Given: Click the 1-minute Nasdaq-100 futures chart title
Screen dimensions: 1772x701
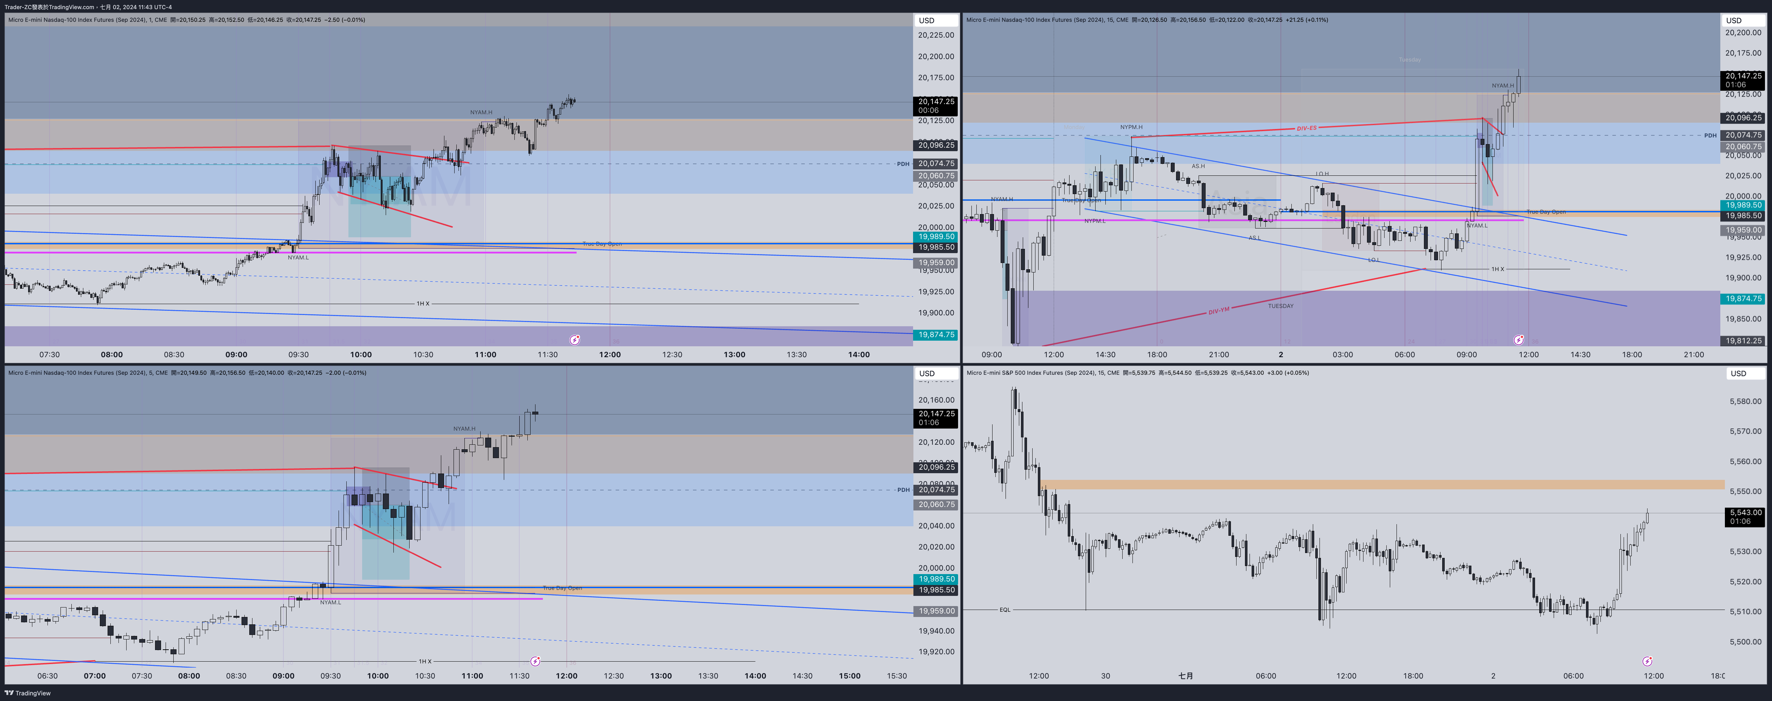Looking at the screenshot, I should pyautogui.click(x=87, y=20).
